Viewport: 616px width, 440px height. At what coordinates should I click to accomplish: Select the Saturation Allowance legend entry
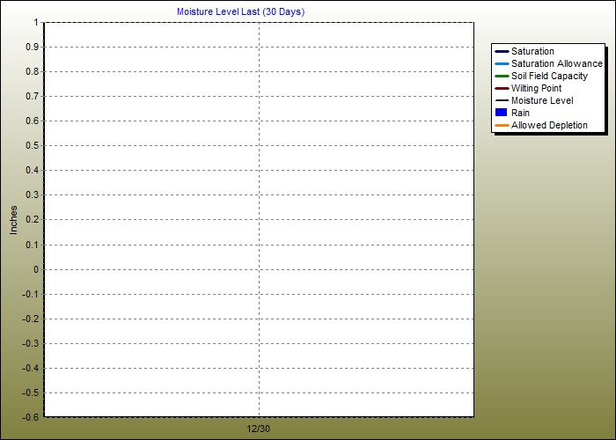point(556,64)
